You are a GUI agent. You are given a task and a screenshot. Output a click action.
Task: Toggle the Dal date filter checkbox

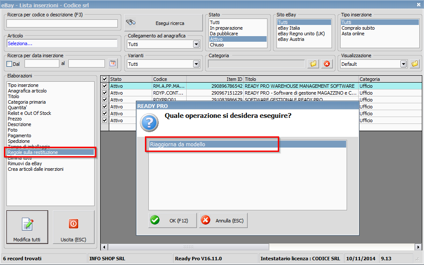(x=9, y=64)
